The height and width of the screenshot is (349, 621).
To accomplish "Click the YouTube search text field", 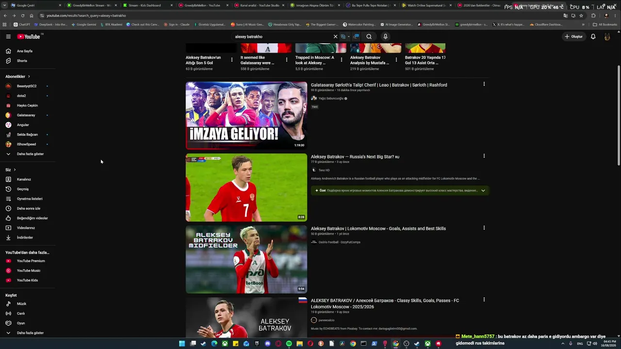I will pos(283,36).
